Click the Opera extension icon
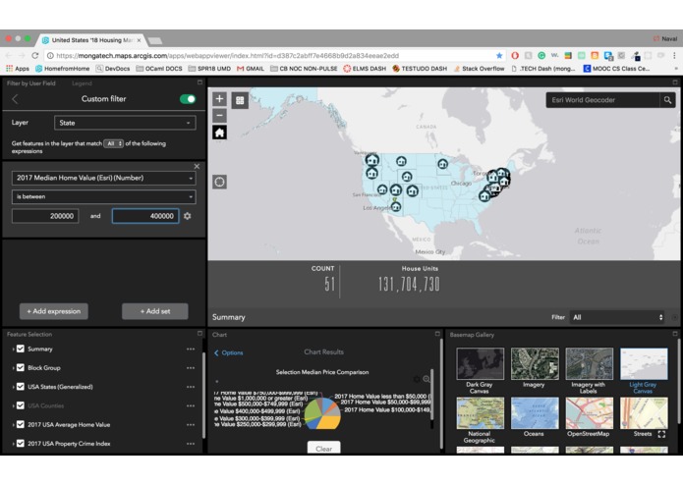This screenshot has width=683, height=485. pos(515,55)
